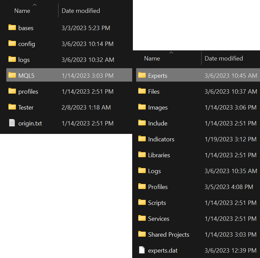
Task: Click the bases folder icon
Action: (12, 27)
